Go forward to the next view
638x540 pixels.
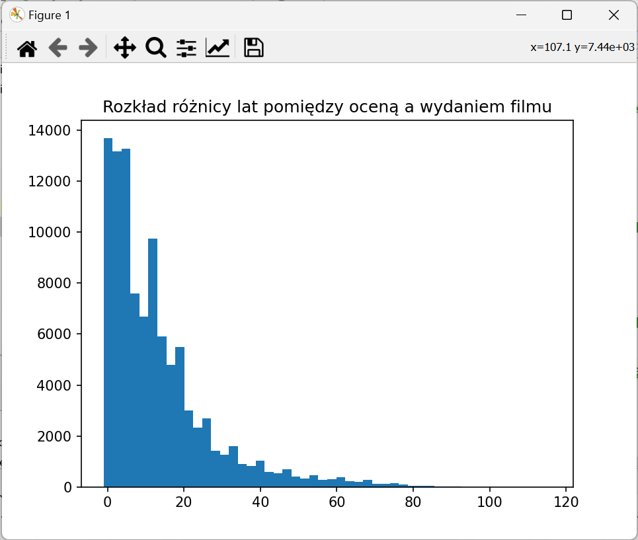(88, 48)
